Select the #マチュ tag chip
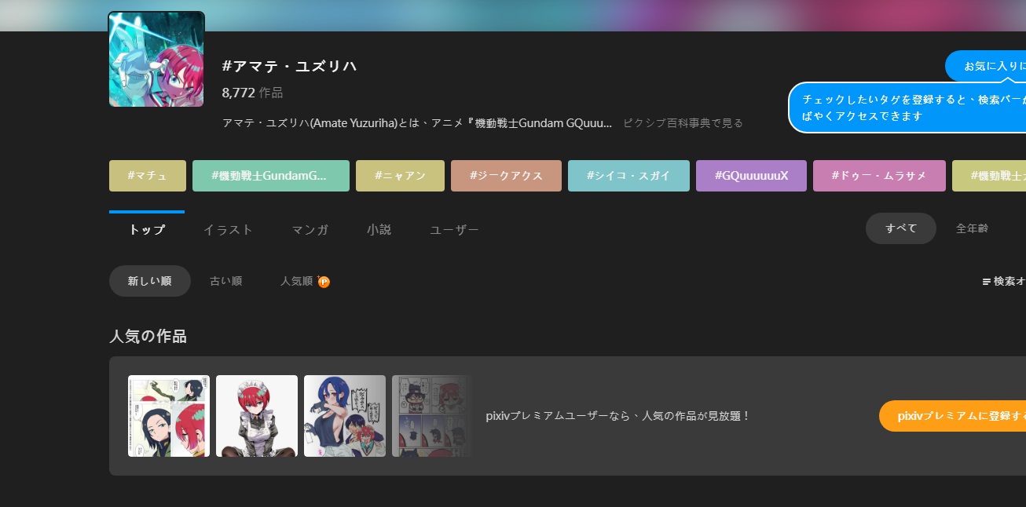The height and width of the screenshot is (507, 1026). (148, 176)
